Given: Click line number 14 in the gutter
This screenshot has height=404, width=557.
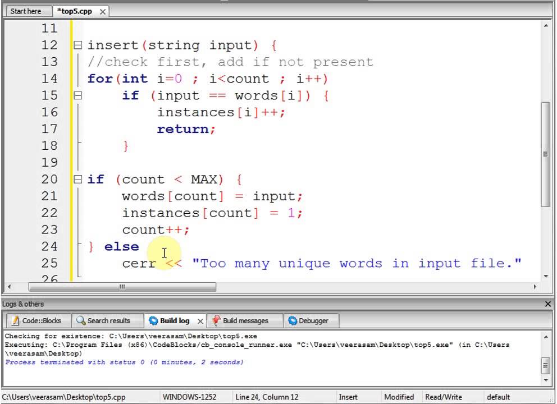Looking at the screenshot, I should pos(49,79).
